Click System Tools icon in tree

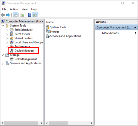(7, 25)
